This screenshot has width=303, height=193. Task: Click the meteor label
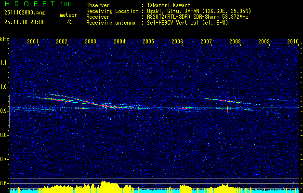(68, 15)
